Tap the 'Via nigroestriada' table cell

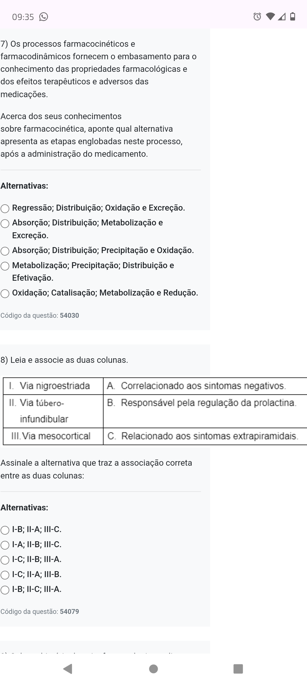pos(53,386)
